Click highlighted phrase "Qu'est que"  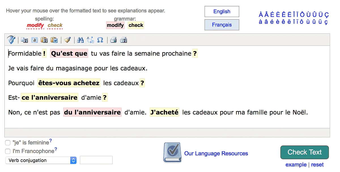(x=69, y=53)
